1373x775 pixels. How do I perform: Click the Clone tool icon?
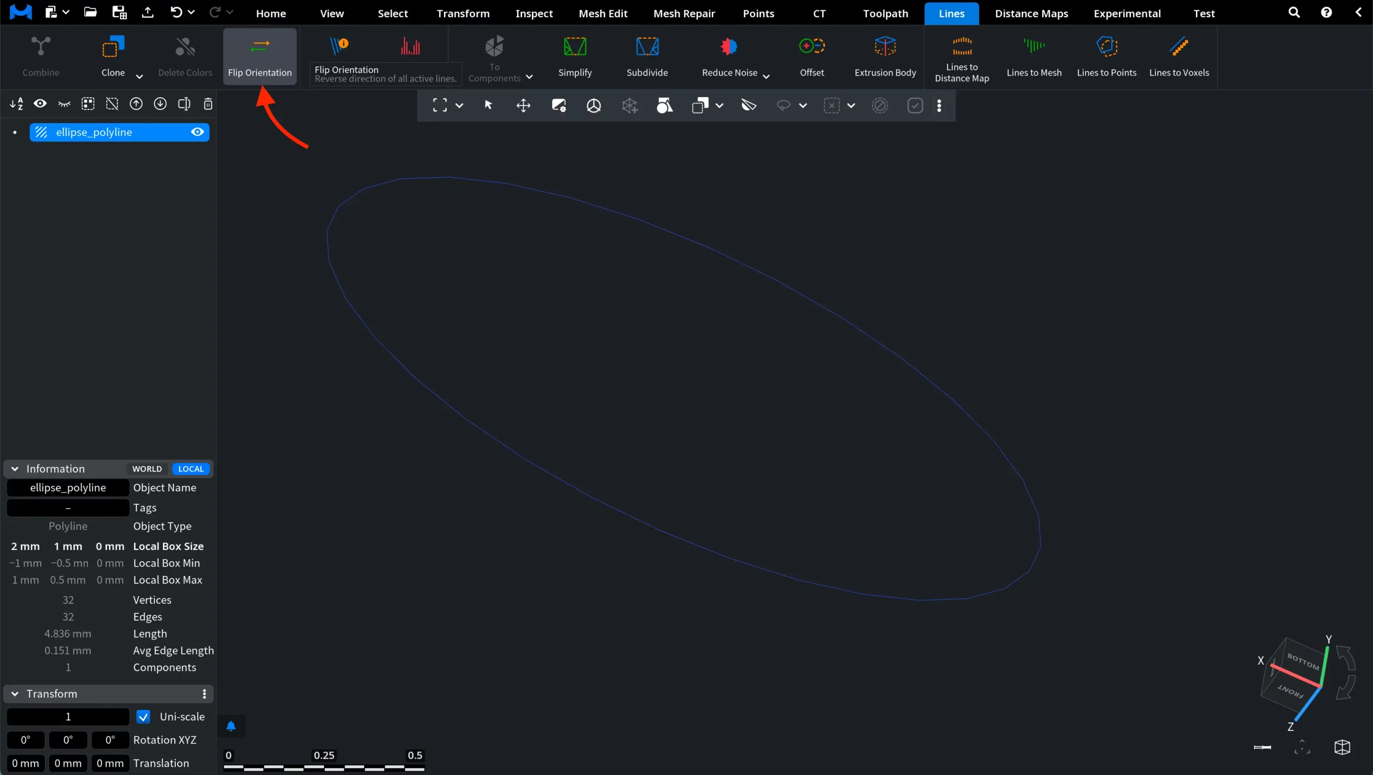[x=113, y=47]
